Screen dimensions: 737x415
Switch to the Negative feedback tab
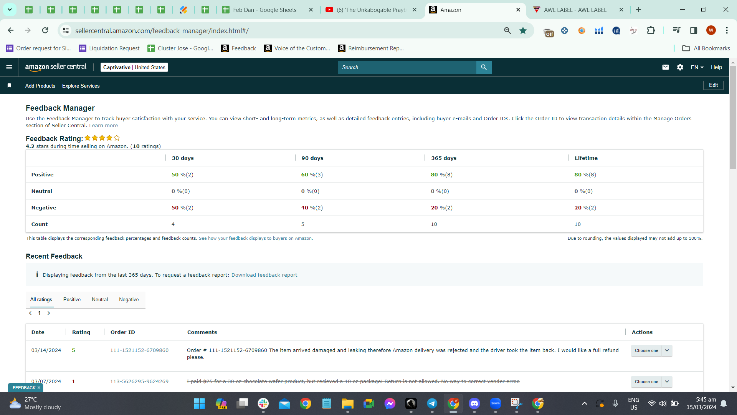pos(129,300)
